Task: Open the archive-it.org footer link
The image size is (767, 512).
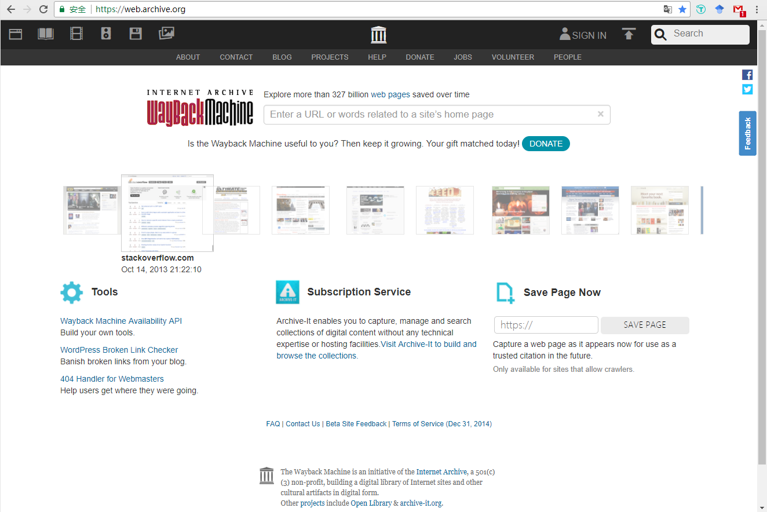Action: pos(421,503)
